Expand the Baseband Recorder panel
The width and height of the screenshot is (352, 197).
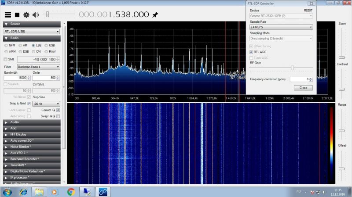[x=32, y=159]
